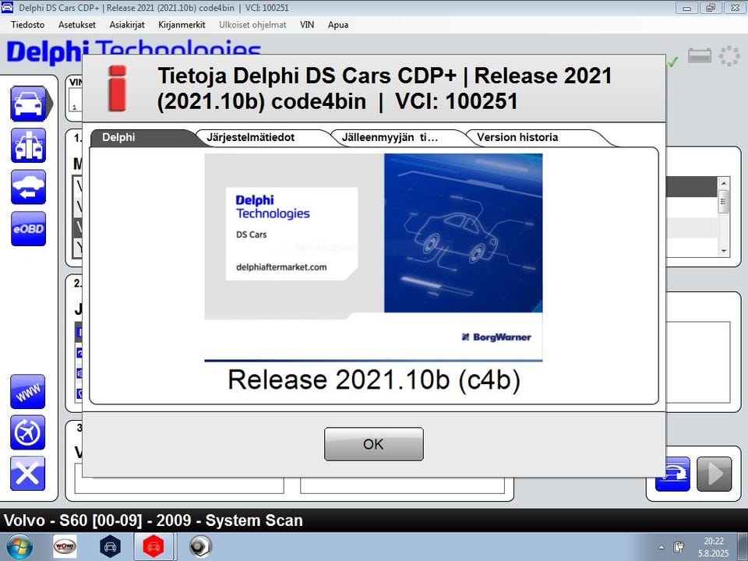Click the delphiaftermarket.com text

pyautogui.click(x=281, y=267)
